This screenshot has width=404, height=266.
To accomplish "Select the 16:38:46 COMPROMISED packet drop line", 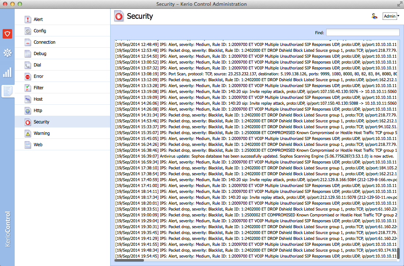I will (256, 150).
